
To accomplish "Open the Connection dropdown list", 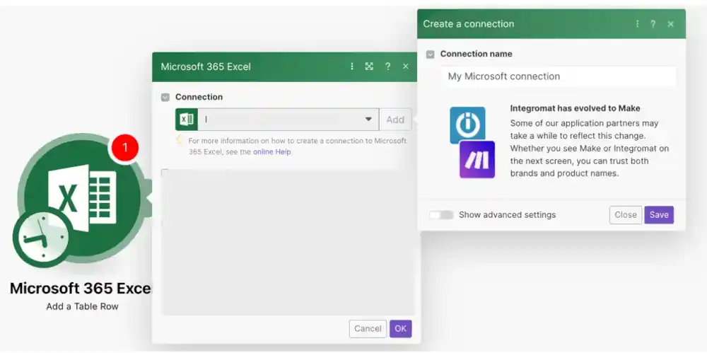I will 288,120.
